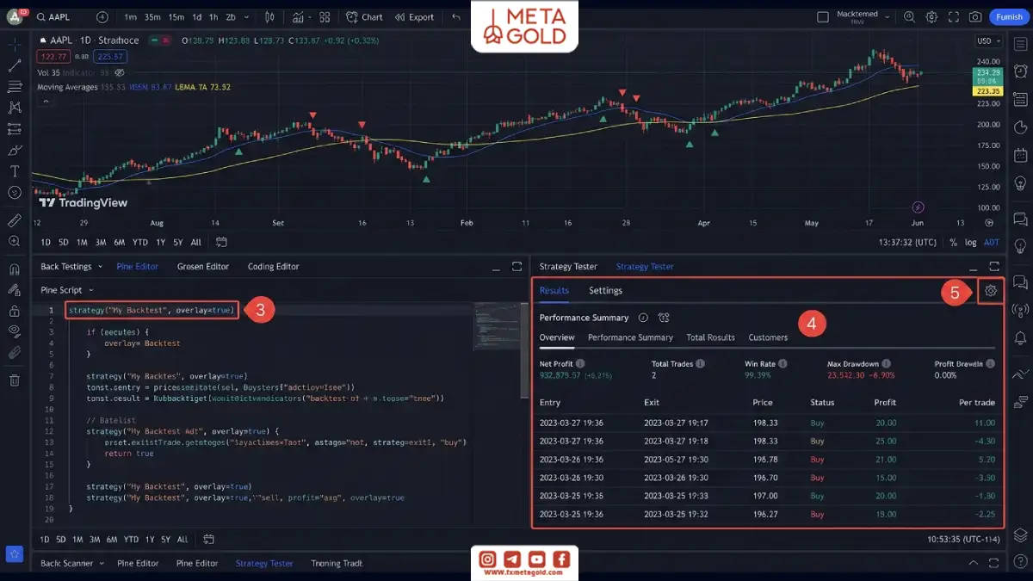Image resolution: width=1033 pixels, height=581 pixels.
Task: Select the 6M range below the chart
Action: [x=119, y=242]
